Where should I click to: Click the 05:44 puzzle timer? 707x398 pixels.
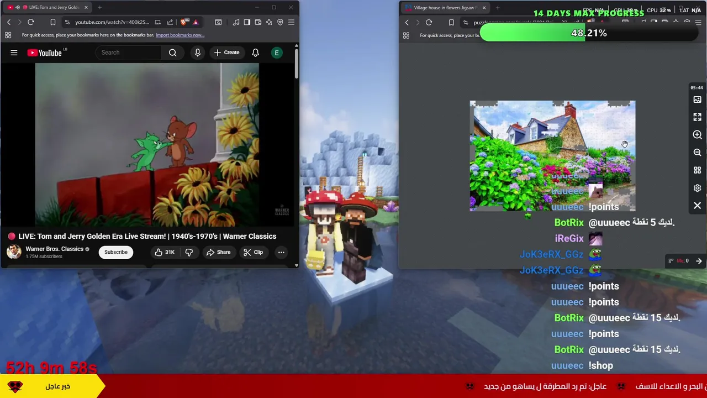coord(697,87)
